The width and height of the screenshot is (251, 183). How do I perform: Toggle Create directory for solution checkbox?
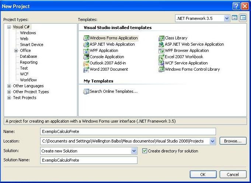[x=145, y=151]
